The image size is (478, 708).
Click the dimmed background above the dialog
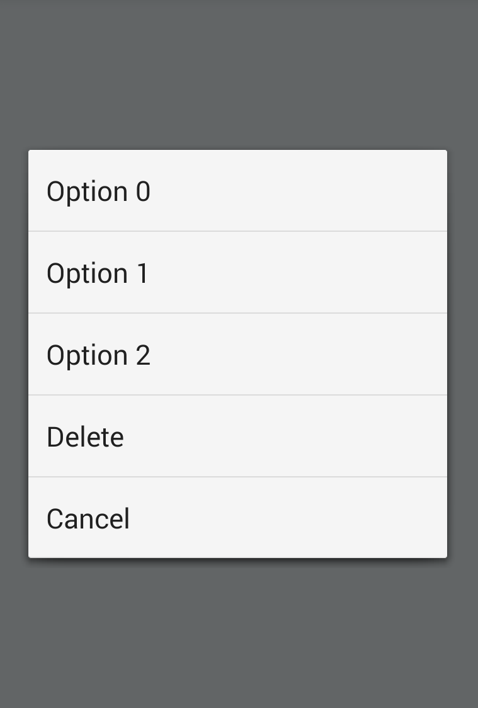click(239, 74)
